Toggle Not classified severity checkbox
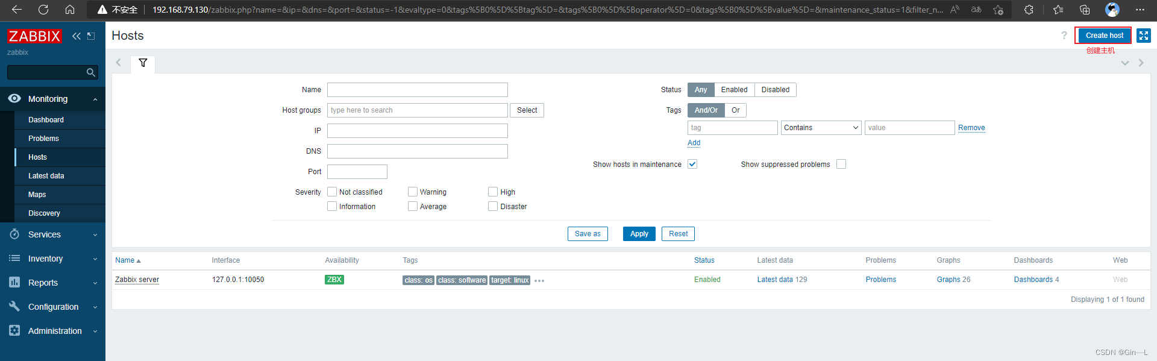Screen dimensions: 1157x361 332,192
